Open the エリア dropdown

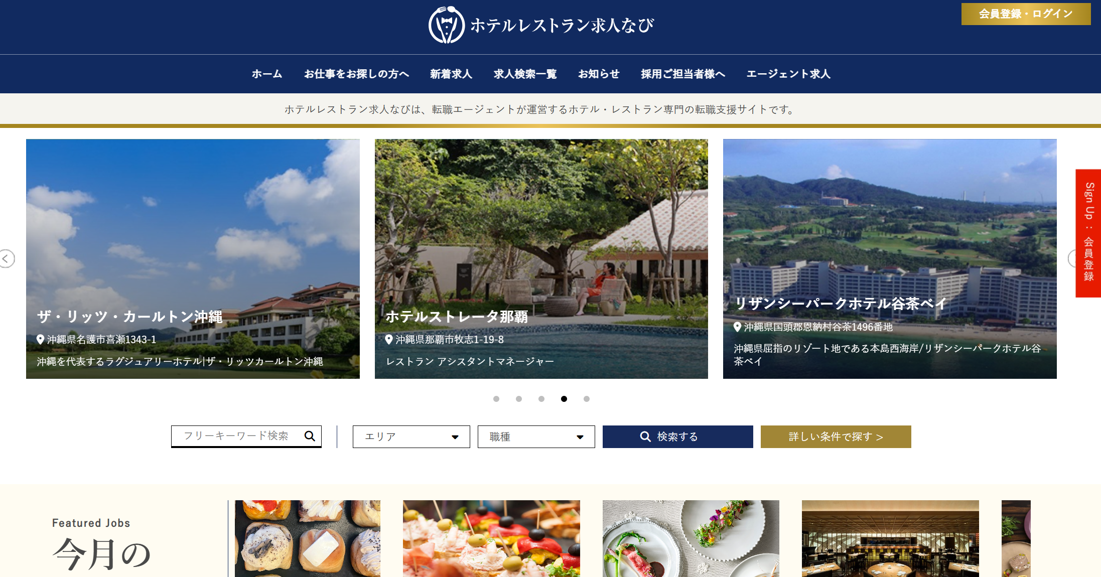(411, 437)
